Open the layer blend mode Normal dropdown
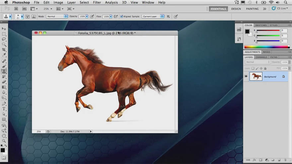The height and width of the screenshot is (164, 292). (258, 62)
